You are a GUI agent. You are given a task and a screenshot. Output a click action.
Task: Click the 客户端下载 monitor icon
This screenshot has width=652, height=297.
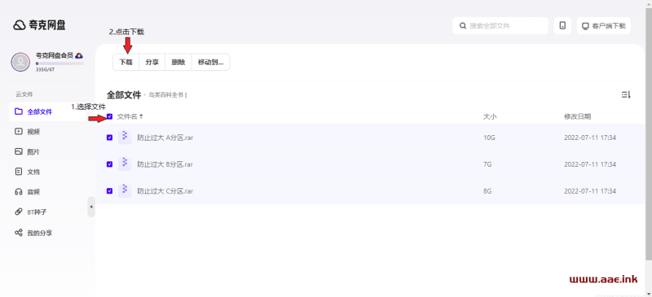click(585, 26)
